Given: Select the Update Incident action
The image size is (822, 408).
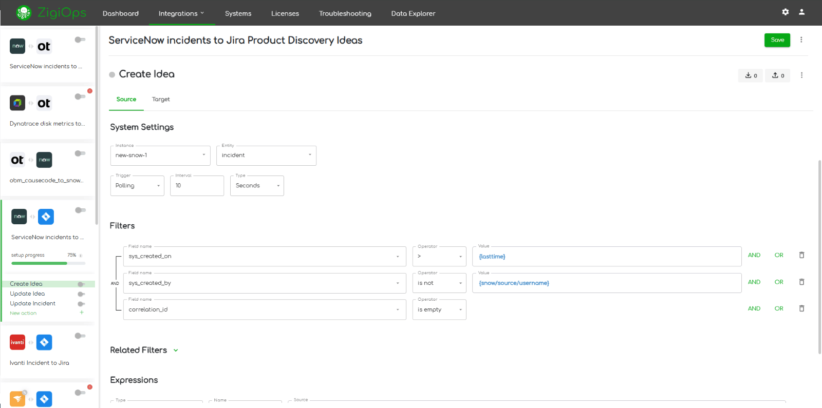Looking at the screenshot, I should [x=33, y=303].
